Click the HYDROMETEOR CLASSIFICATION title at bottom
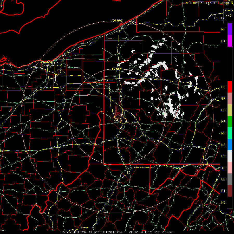This screenshot has width=234, height=234. (x=91, y=232)
